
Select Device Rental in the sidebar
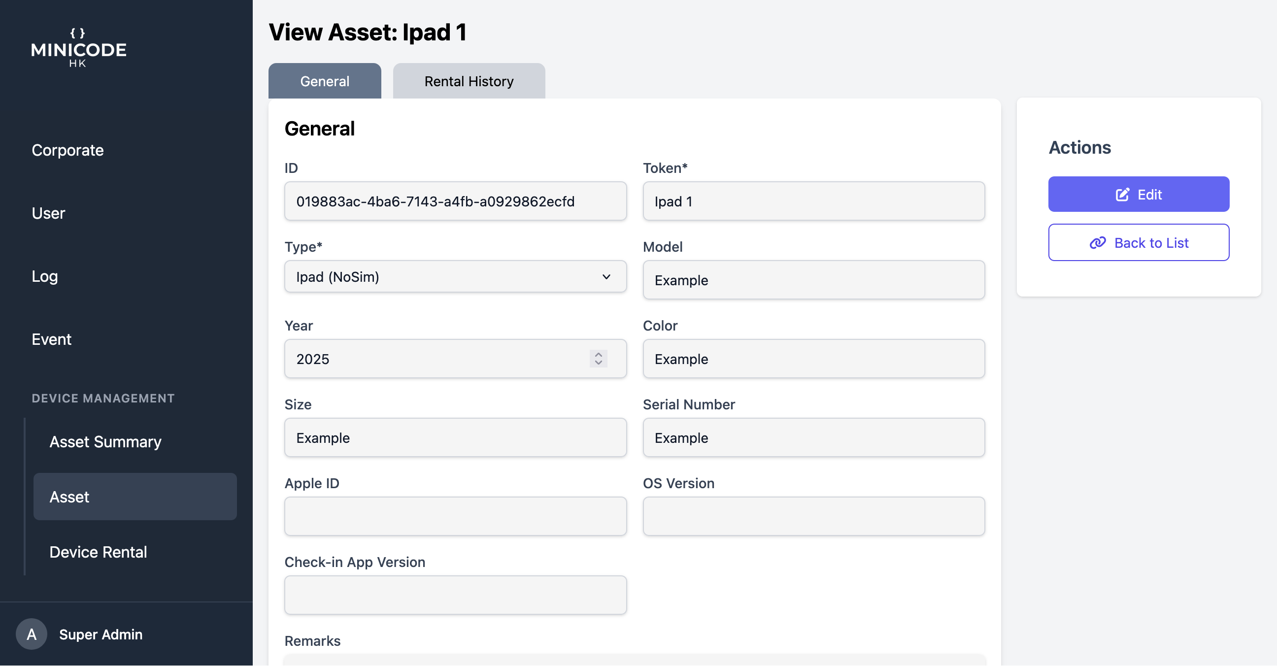pos(98,552)
